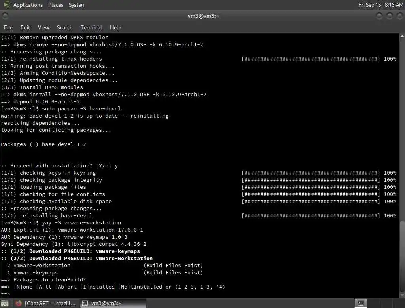
Task: Open the Terminal menu
Action: pyautogui.click(x=91, y=27)
